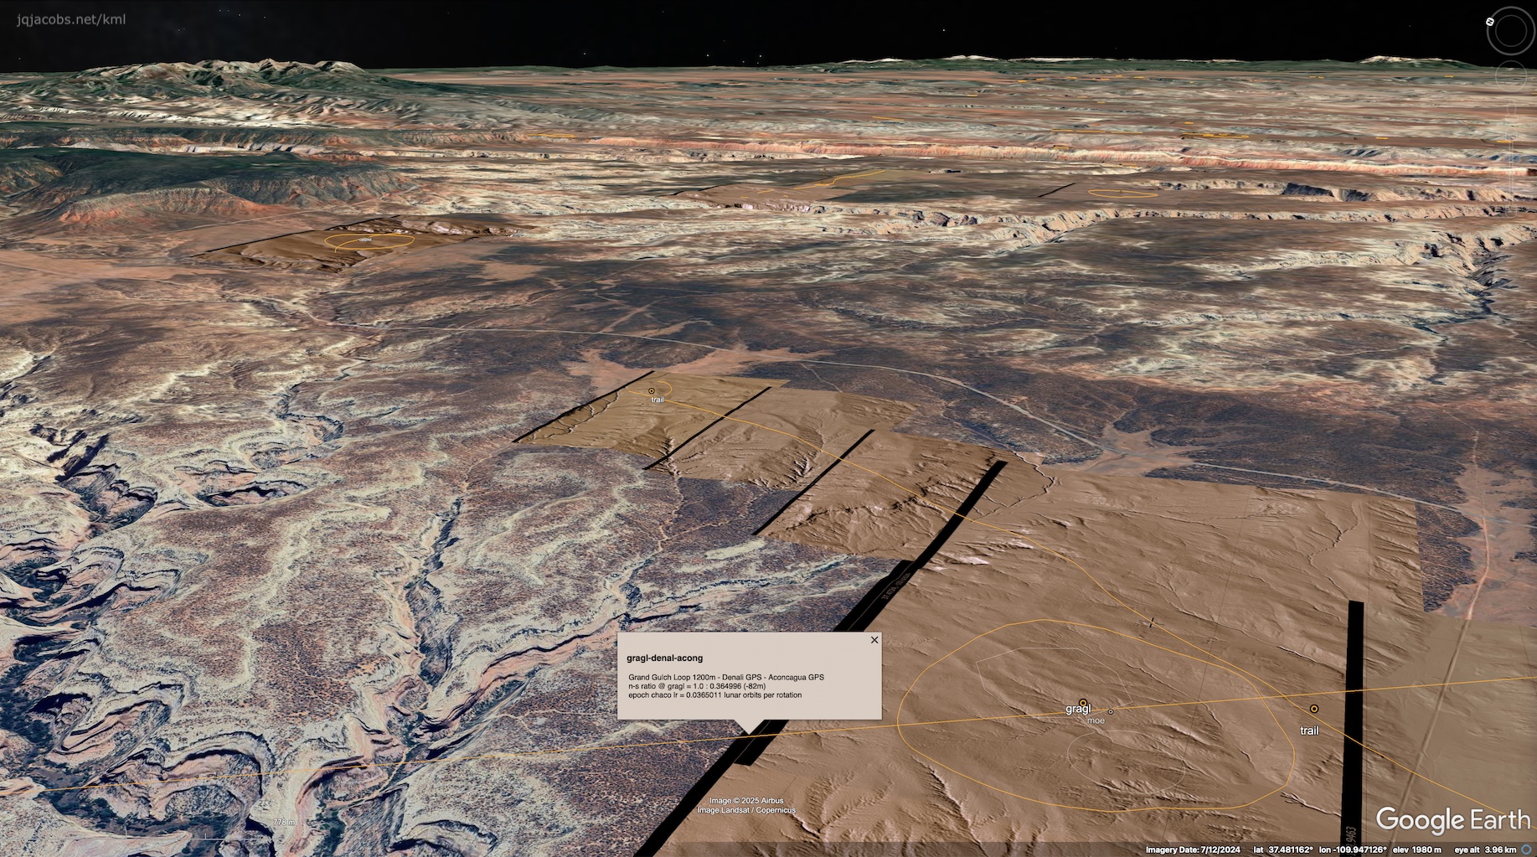Open the distant upper trail placemark
This screenshot has width=1537, height=857.
(652, 391)
